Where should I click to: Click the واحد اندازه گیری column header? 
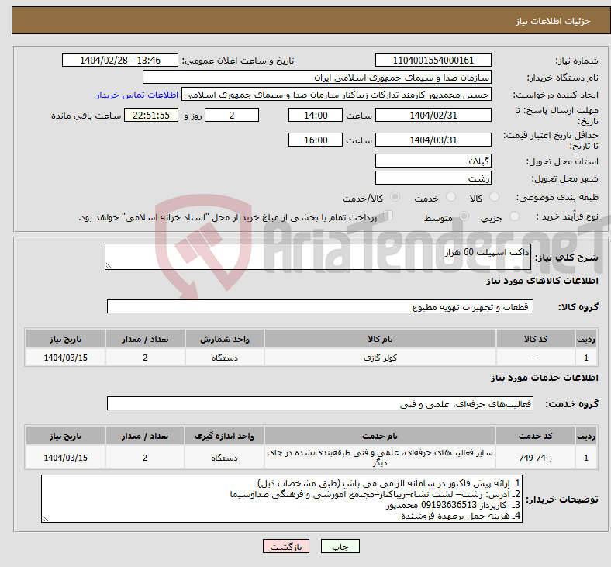[224, 436]
